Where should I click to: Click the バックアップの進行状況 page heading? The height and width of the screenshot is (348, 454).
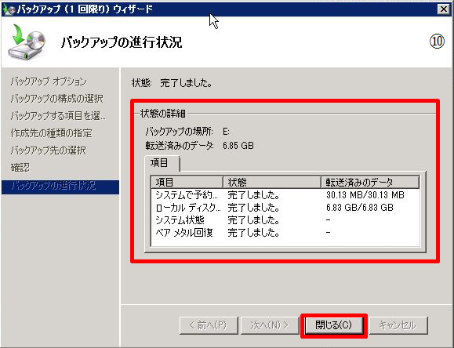(122, 42)
